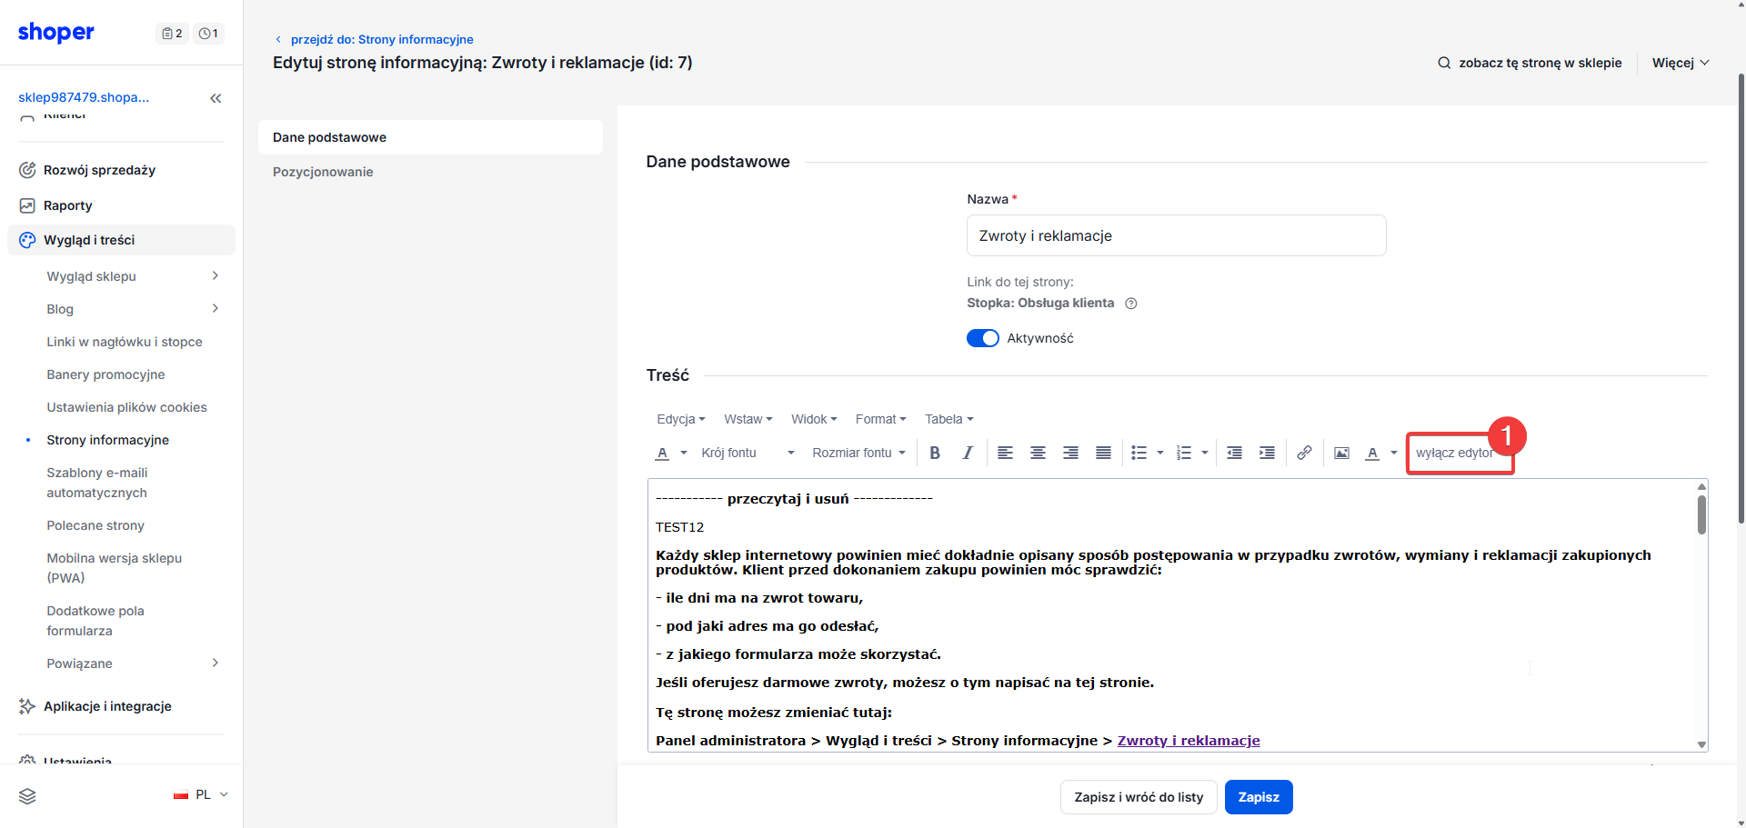Click the wyłącz edytor button
Screen dimensions: 1746x828
[1455, 453]
